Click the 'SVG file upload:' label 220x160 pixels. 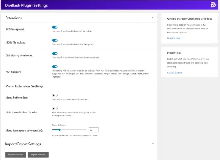[15, 29]
